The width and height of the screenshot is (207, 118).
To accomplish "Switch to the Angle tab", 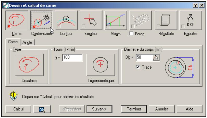I will tap(27, 42).
